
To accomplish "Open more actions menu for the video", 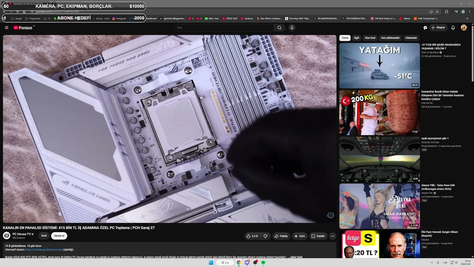I will click(x=333, y=236).
